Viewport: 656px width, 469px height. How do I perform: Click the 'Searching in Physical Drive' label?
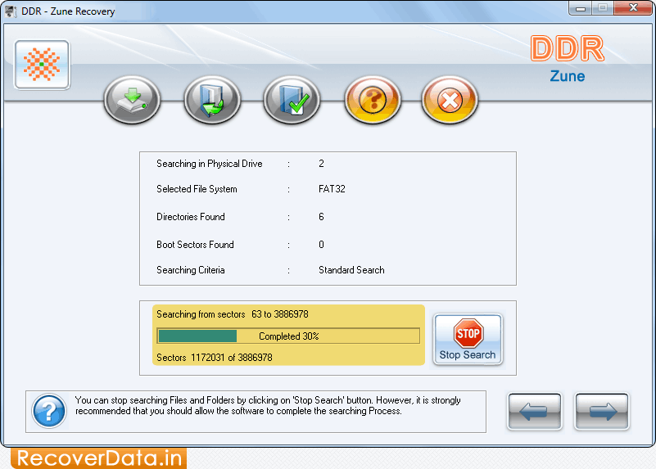point(209,164)
